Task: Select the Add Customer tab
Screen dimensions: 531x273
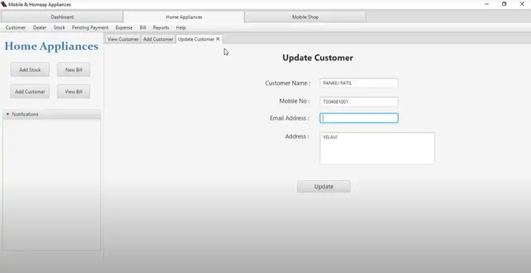Action: pyautogui.click(x=158, y=39)
